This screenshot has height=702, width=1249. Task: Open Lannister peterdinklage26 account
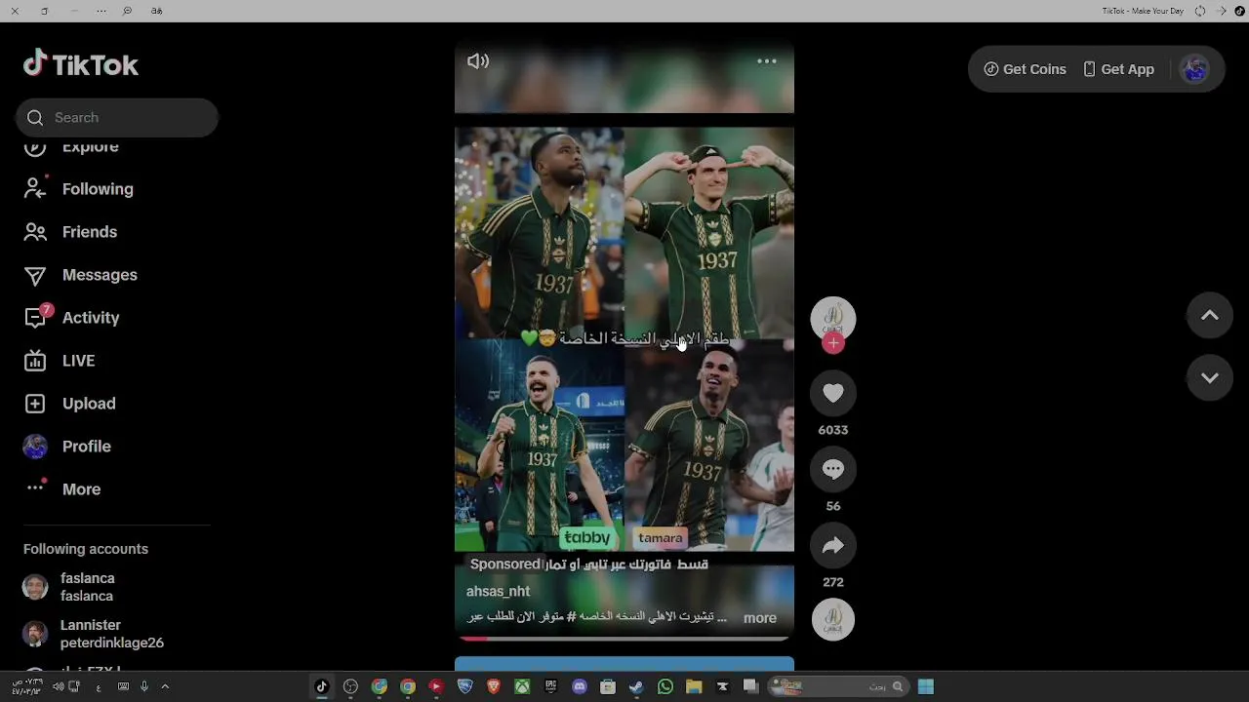(x=93, y=634)
